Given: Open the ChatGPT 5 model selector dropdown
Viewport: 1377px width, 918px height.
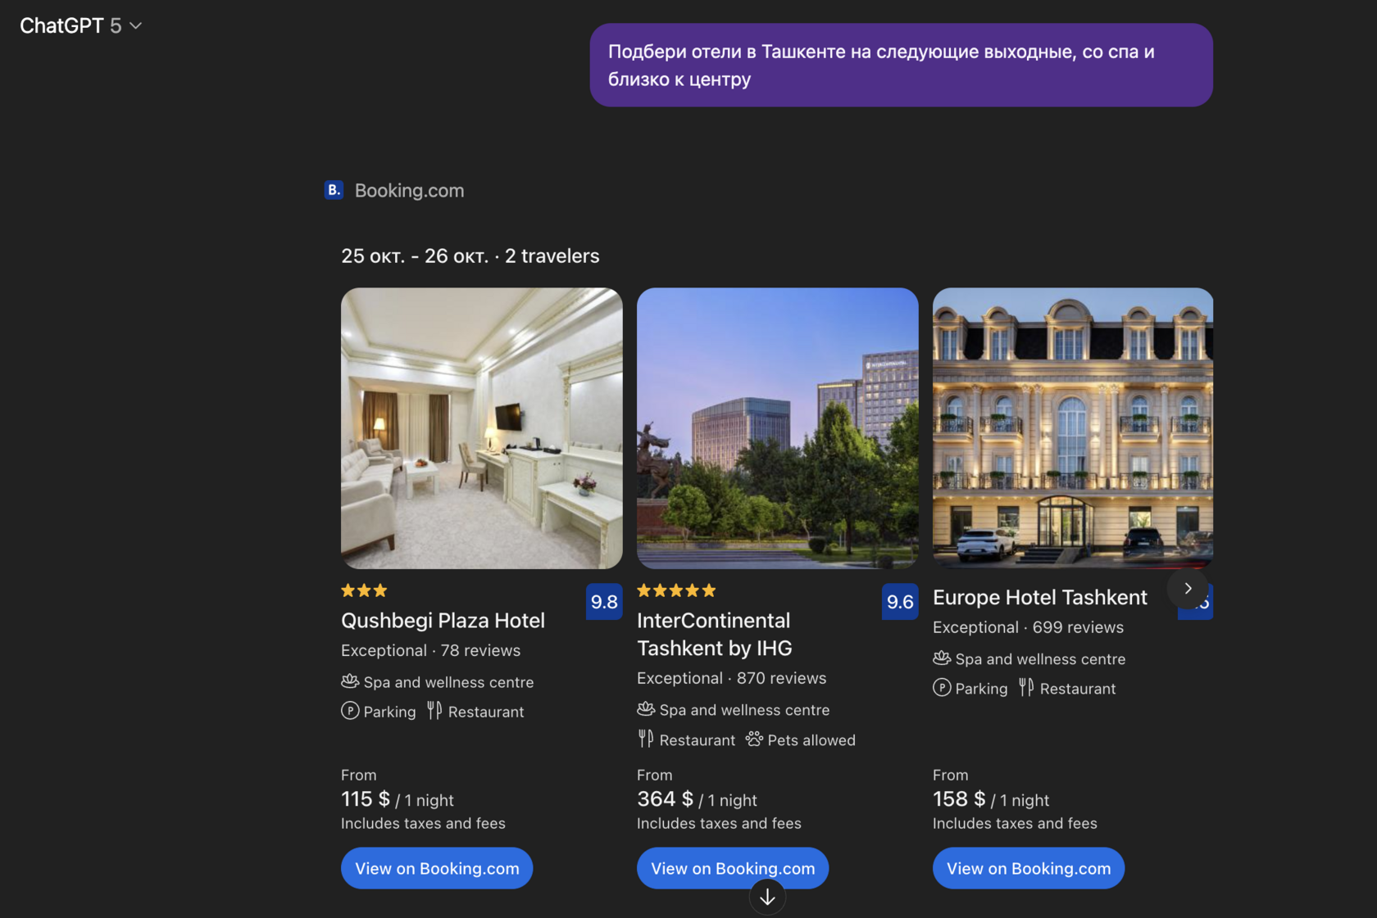Looking at the screenshot, I should click(81, 26).
